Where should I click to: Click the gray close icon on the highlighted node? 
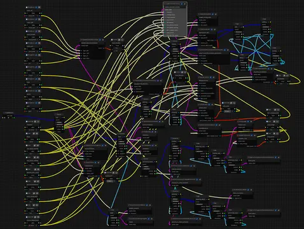pyautogui.click(x=184, y=4)
